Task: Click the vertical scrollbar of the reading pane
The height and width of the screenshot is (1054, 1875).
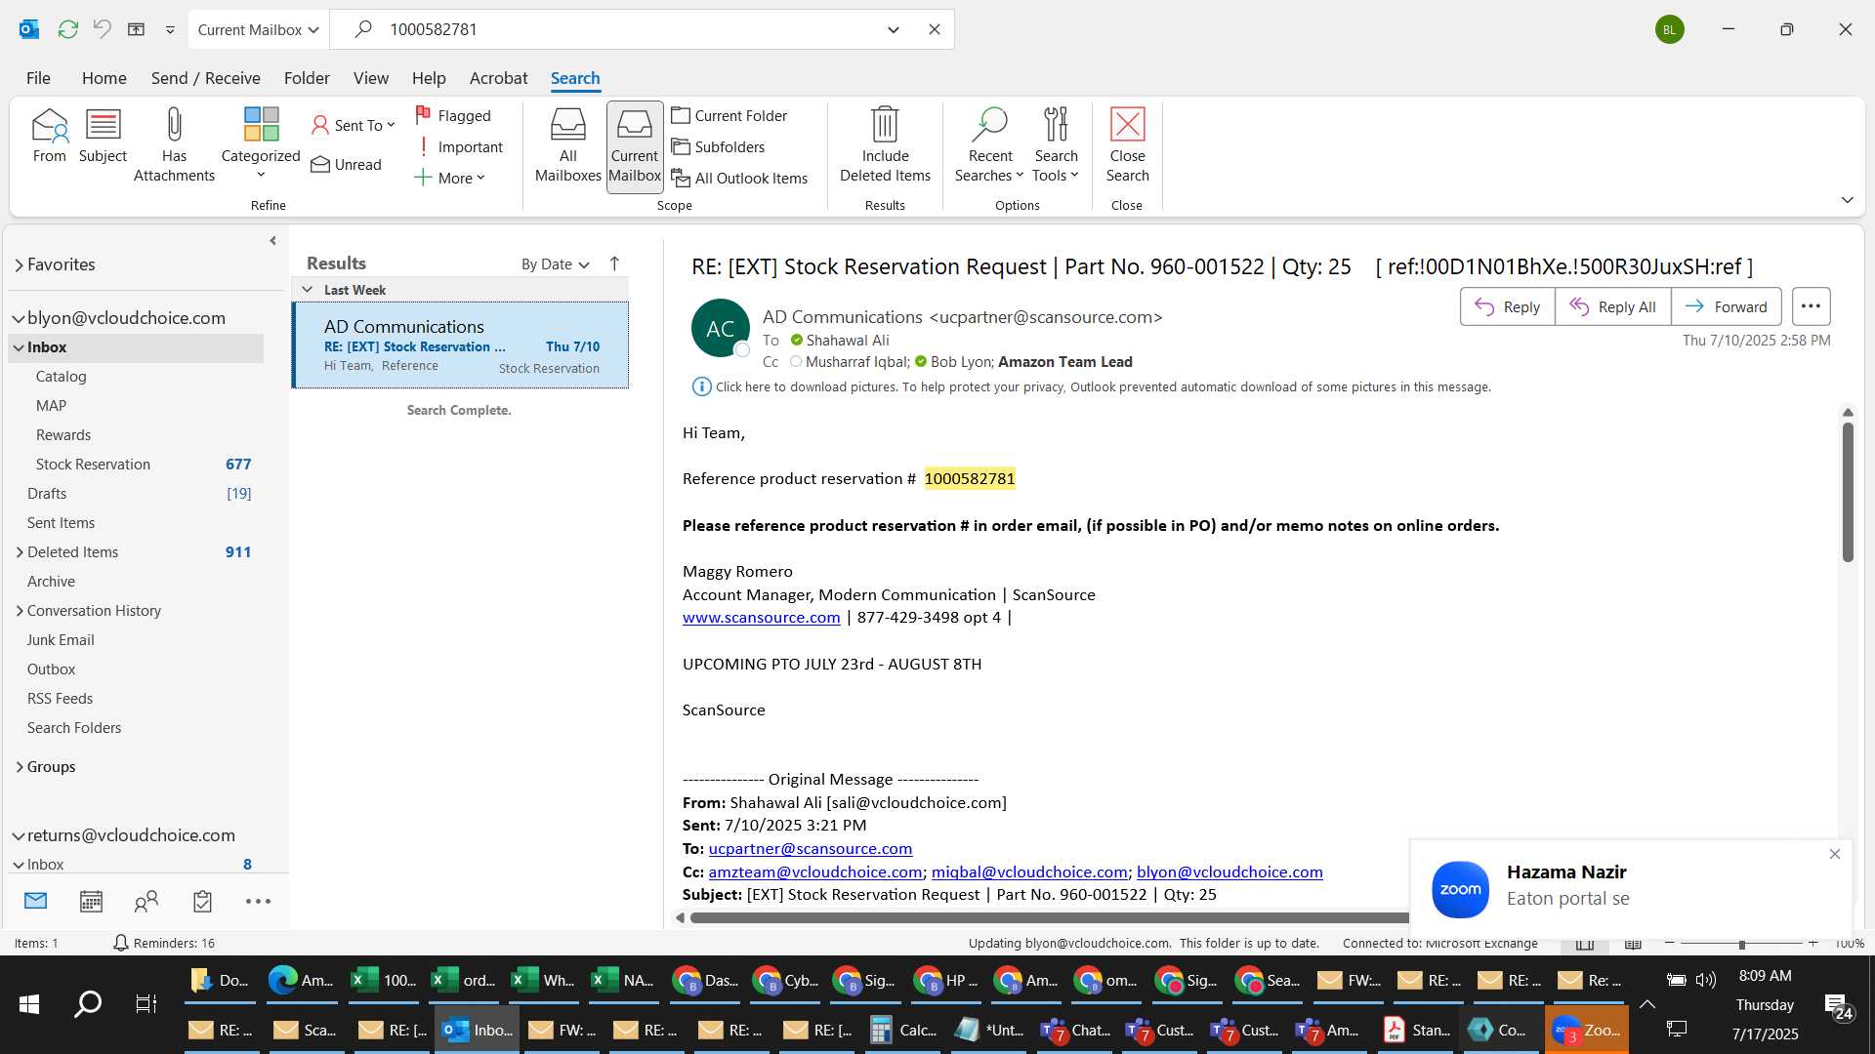Action: [1848, 492]
